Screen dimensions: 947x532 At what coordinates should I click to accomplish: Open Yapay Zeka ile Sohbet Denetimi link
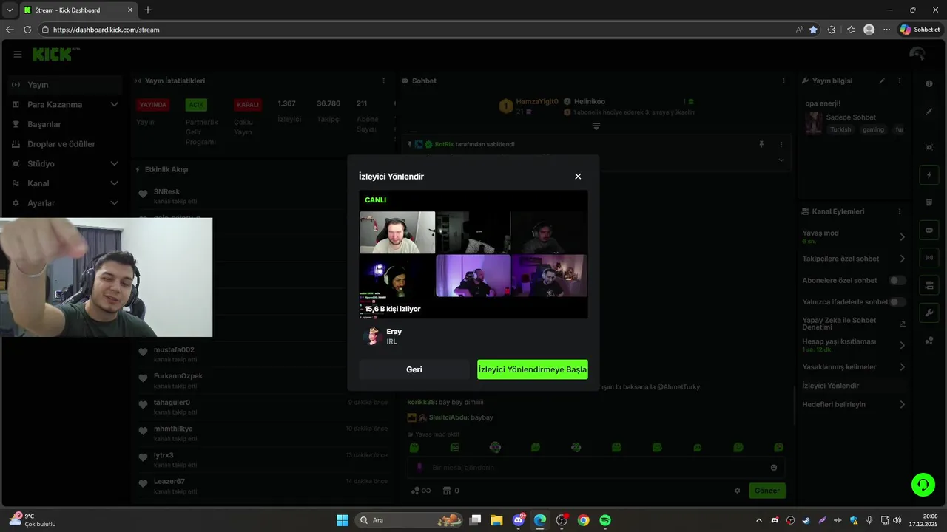pos(854,324)
